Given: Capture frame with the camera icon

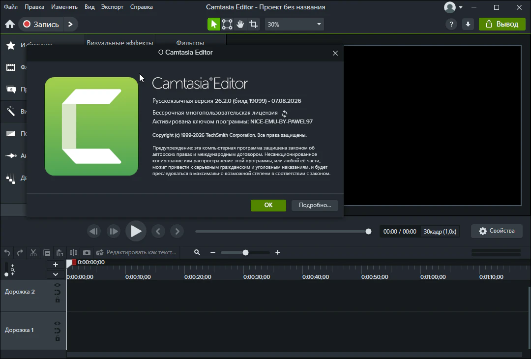Looking at the screenshot, I should pos(87,252).
